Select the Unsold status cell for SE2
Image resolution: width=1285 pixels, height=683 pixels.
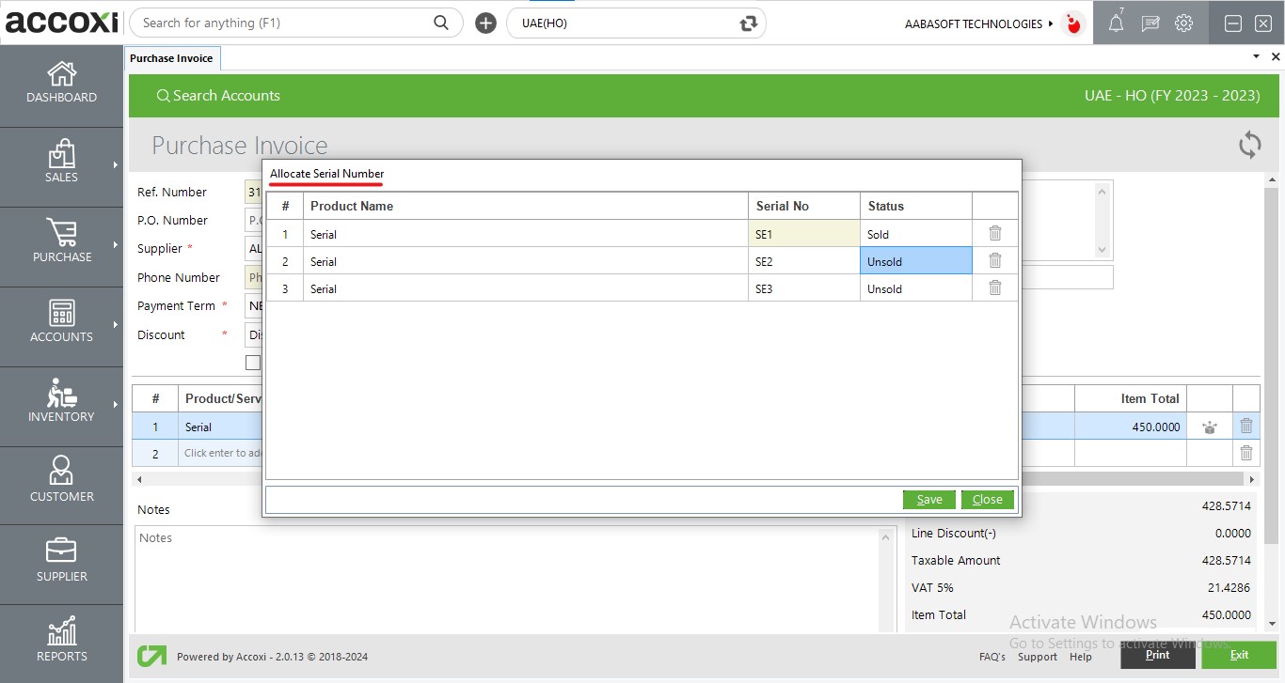click(915, 262)
